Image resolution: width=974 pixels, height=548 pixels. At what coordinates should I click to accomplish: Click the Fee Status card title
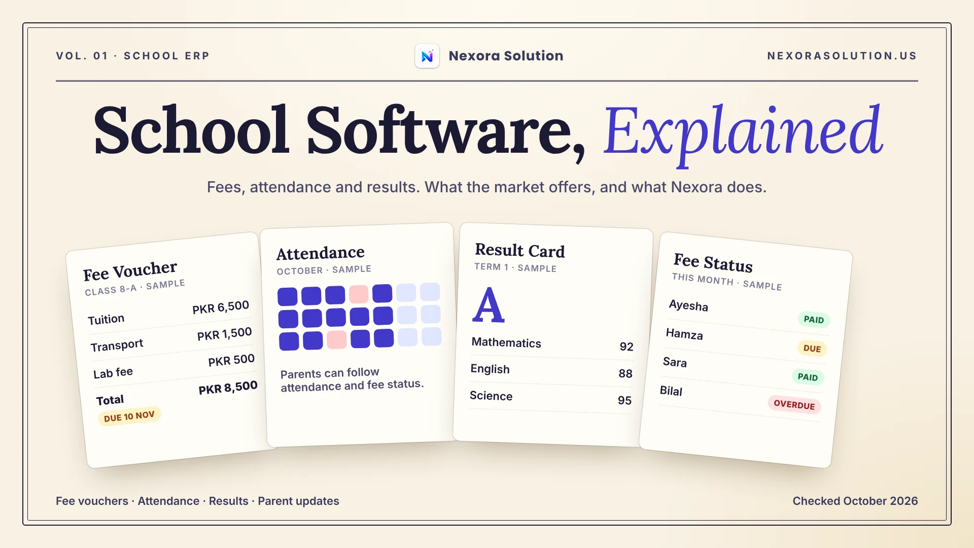point(713,263)
